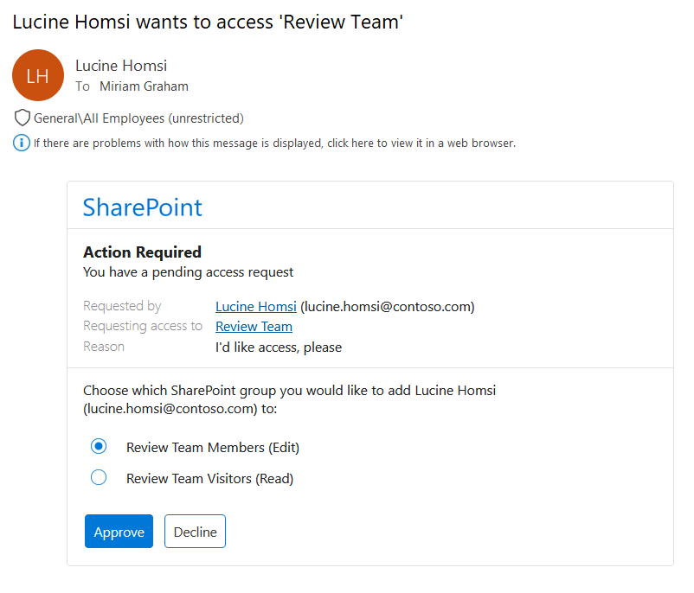The height and width of the screenshot is (593, 694).
Task: Select Review Team Visitors (Read) radio button
Action: click(x=99, y=477)
